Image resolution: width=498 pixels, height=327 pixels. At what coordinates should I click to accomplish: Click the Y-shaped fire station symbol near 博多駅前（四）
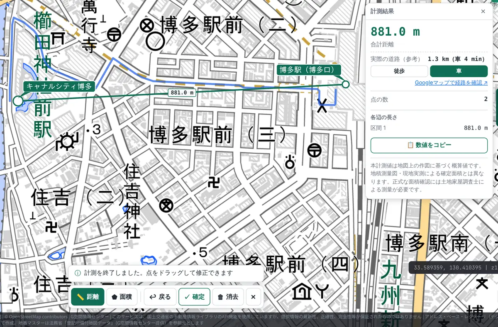[322, 290]
